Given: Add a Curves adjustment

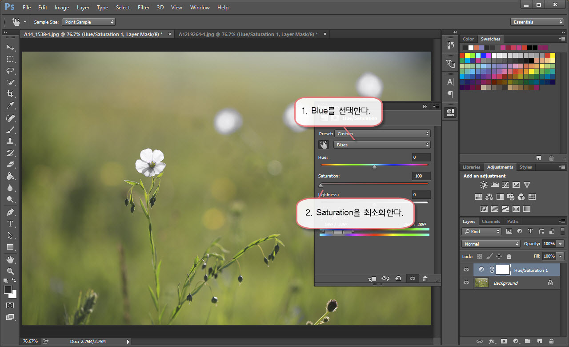Looking at the screenshot, I should point(505,185).
